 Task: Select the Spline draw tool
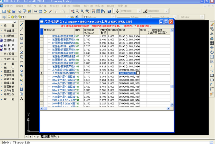22,61
